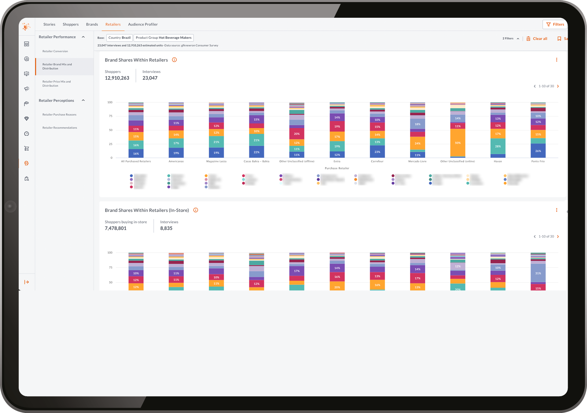The height and width of the screenshot is (413, 587).
Task: Click the 28% teal segment in the Havan bar
Action: (x=498, y=146)
